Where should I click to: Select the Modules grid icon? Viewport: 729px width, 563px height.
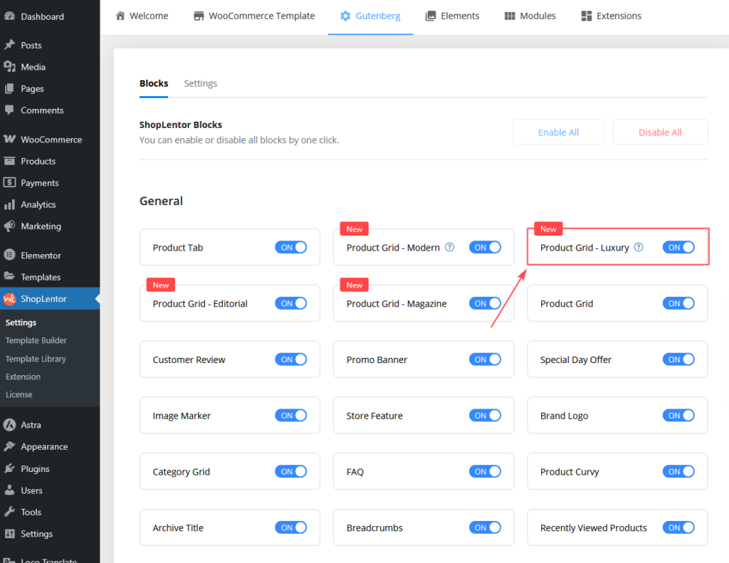coord(510,15)
